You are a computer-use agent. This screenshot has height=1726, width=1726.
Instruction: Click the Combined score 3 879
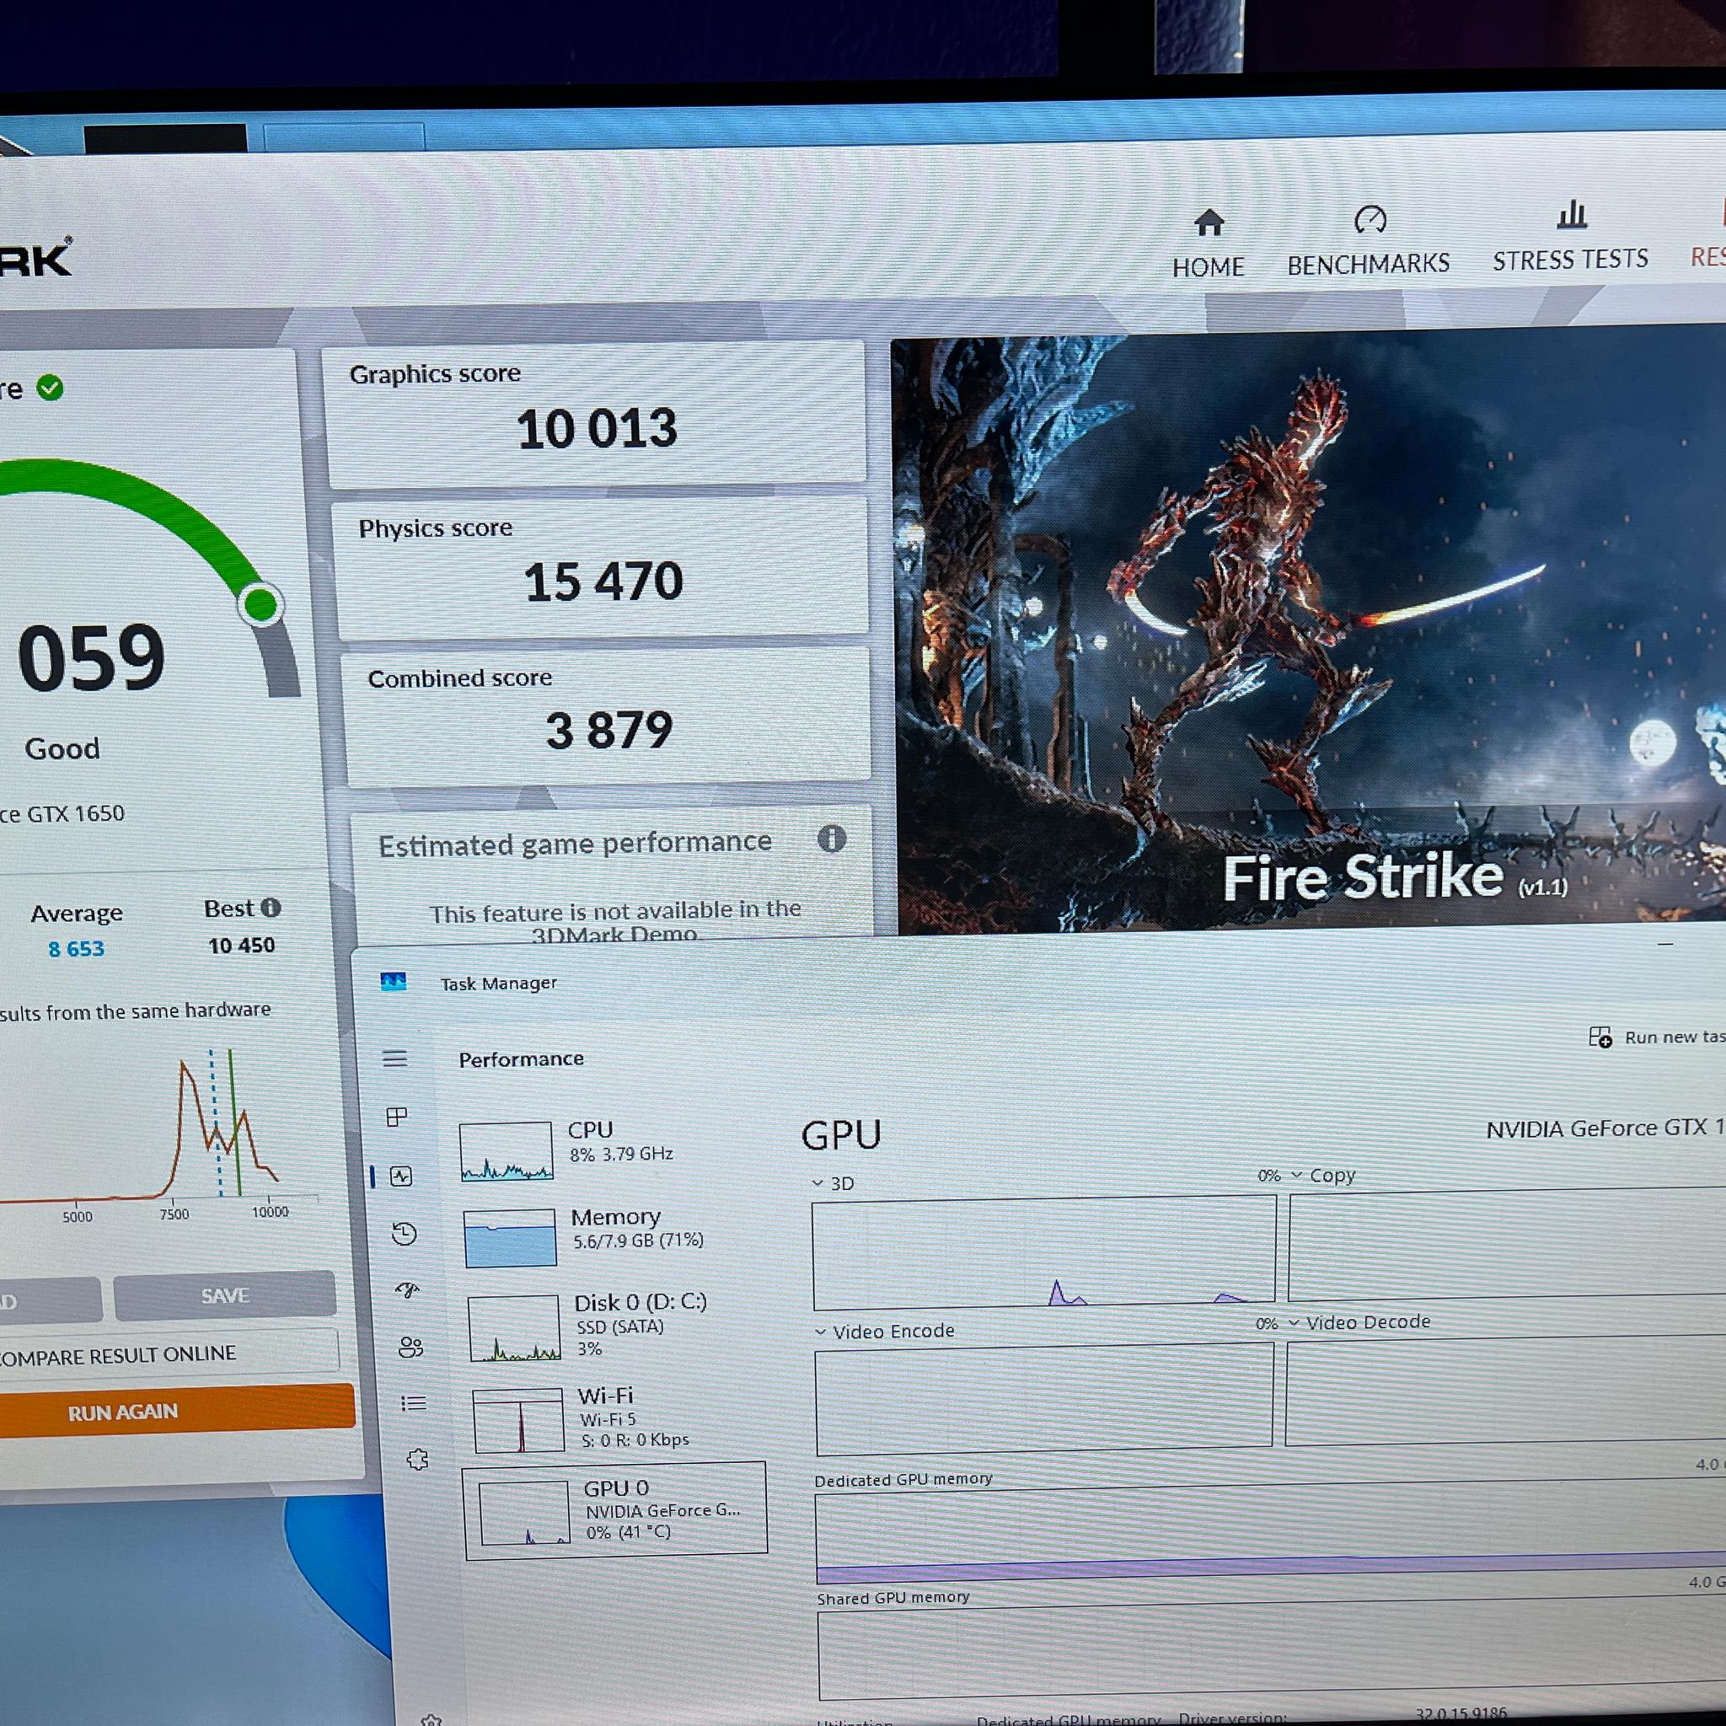click(x=609, y=730)
